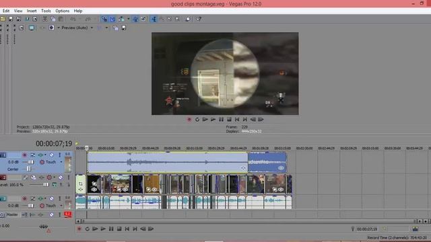Viewport: 431px width, 242px height.
Task: Open the View menu
Action: coord(18,11)
